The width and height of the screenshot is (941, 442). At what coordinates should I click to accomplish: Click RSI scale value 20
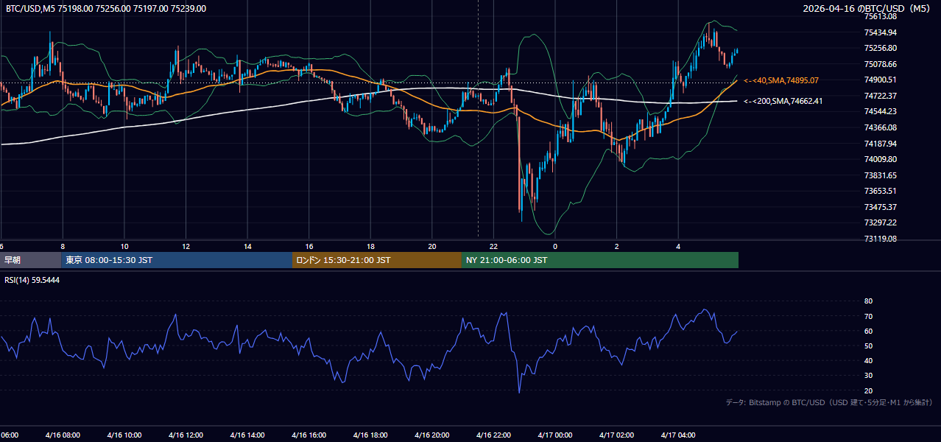pyautogui.click(x=868, y=390)
